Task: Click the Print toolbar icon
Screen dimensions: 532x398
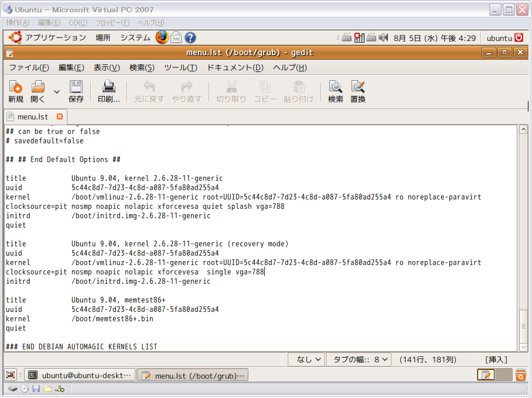Action: tap(108, 91)
